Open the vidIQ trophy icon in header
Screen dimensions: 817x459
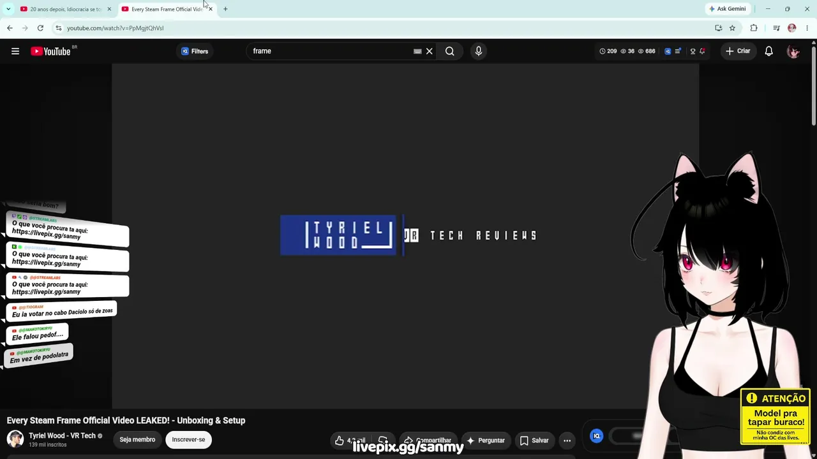tap(693, 51)
